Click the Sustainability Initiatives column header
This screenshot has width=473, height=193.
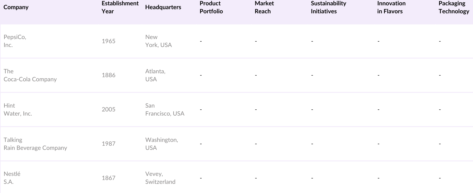(328, 7)
